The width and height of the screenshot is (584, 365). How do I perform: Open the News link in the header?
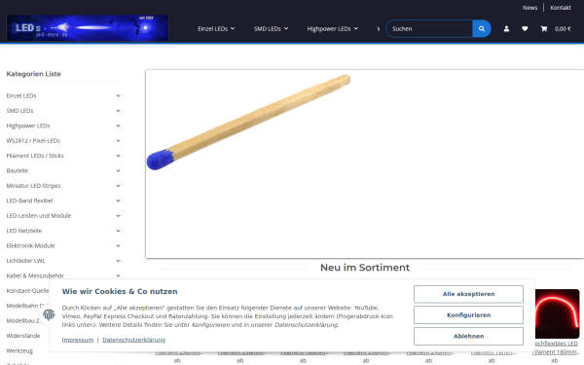click(x=529, y=8)
